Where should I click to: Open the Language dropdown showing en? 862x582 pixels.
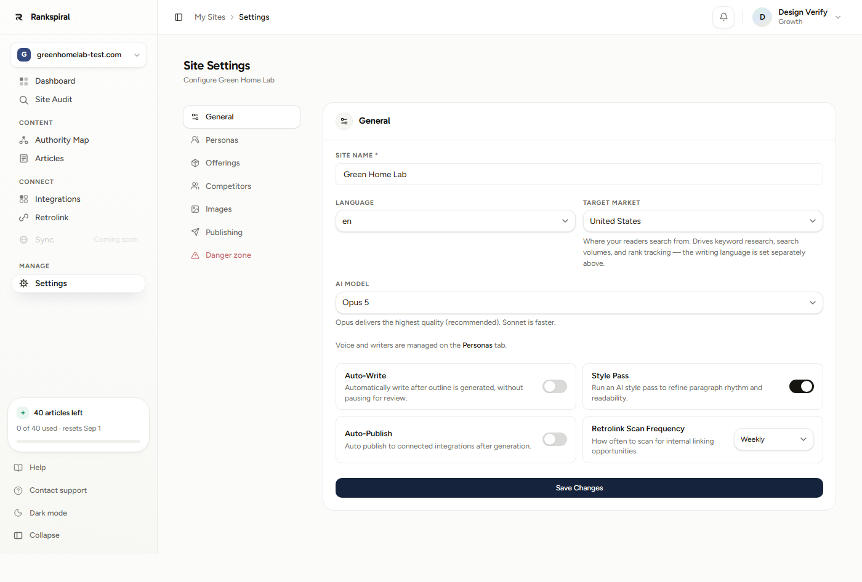point(456,221)
